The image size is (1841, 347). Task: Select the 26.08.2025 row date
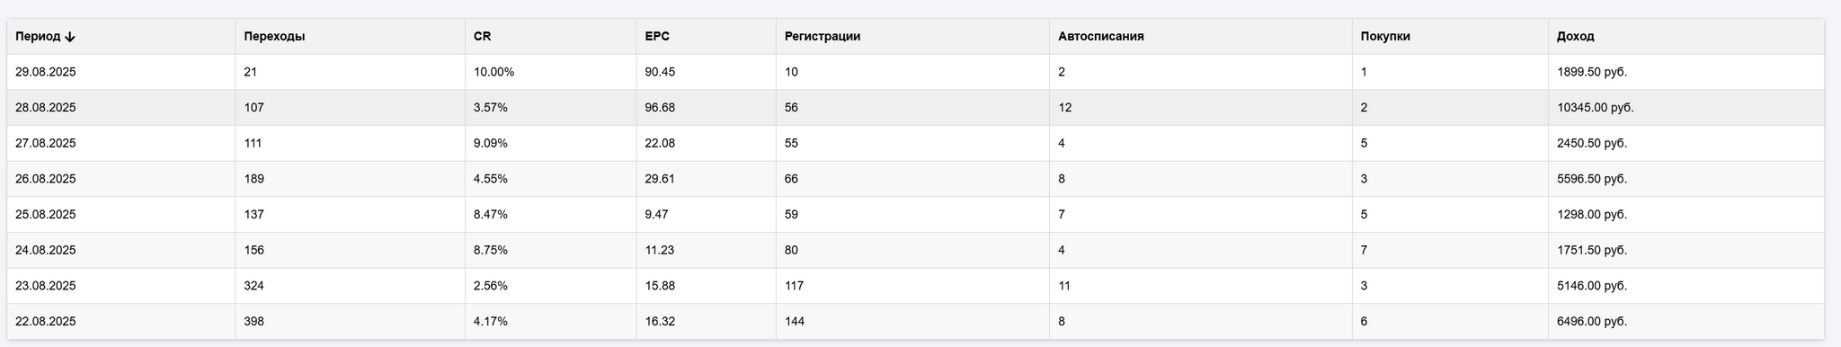(x=46, y=179)
